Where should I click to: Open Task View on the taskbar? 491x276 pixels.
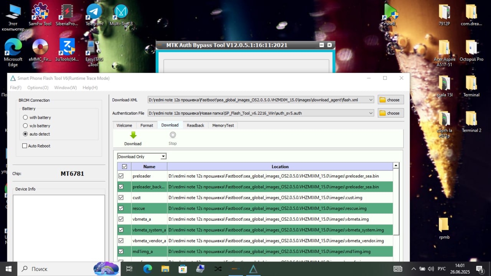129,269
